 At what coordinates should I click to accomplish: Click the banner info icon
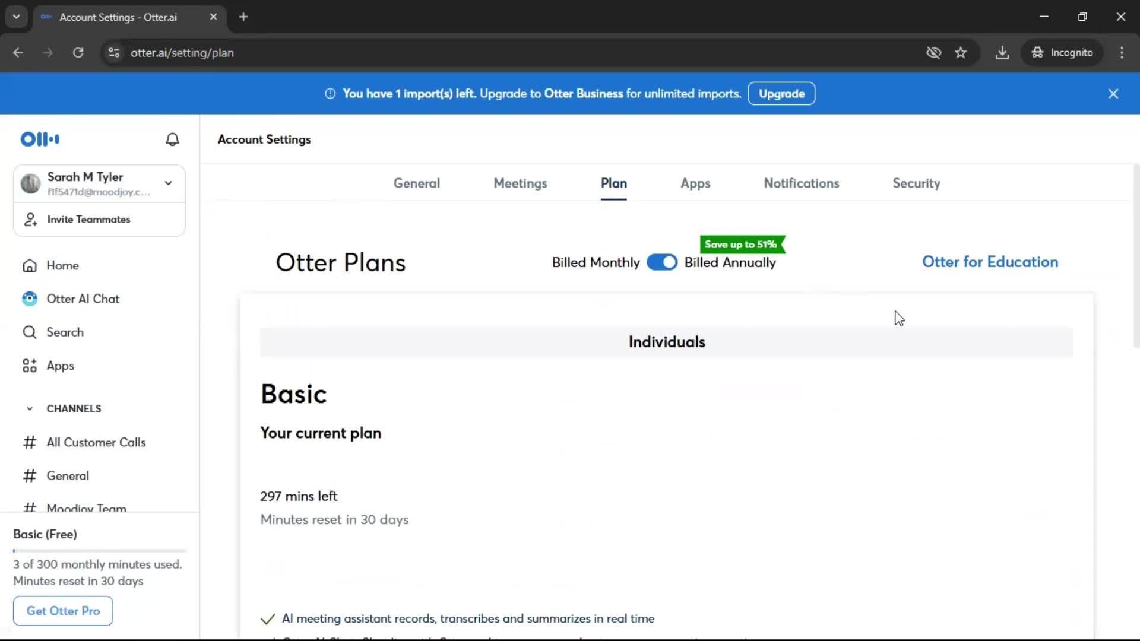coord(330,94)
